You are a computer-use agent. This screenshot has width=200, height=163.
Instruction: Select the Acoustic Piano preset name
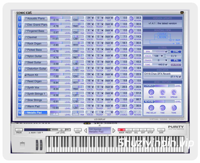coord(36,19)
